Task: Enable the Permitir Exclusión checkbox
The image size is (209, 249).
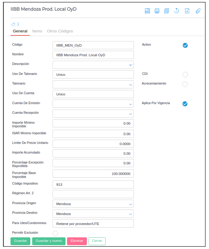Action: (x=55, y=233)
